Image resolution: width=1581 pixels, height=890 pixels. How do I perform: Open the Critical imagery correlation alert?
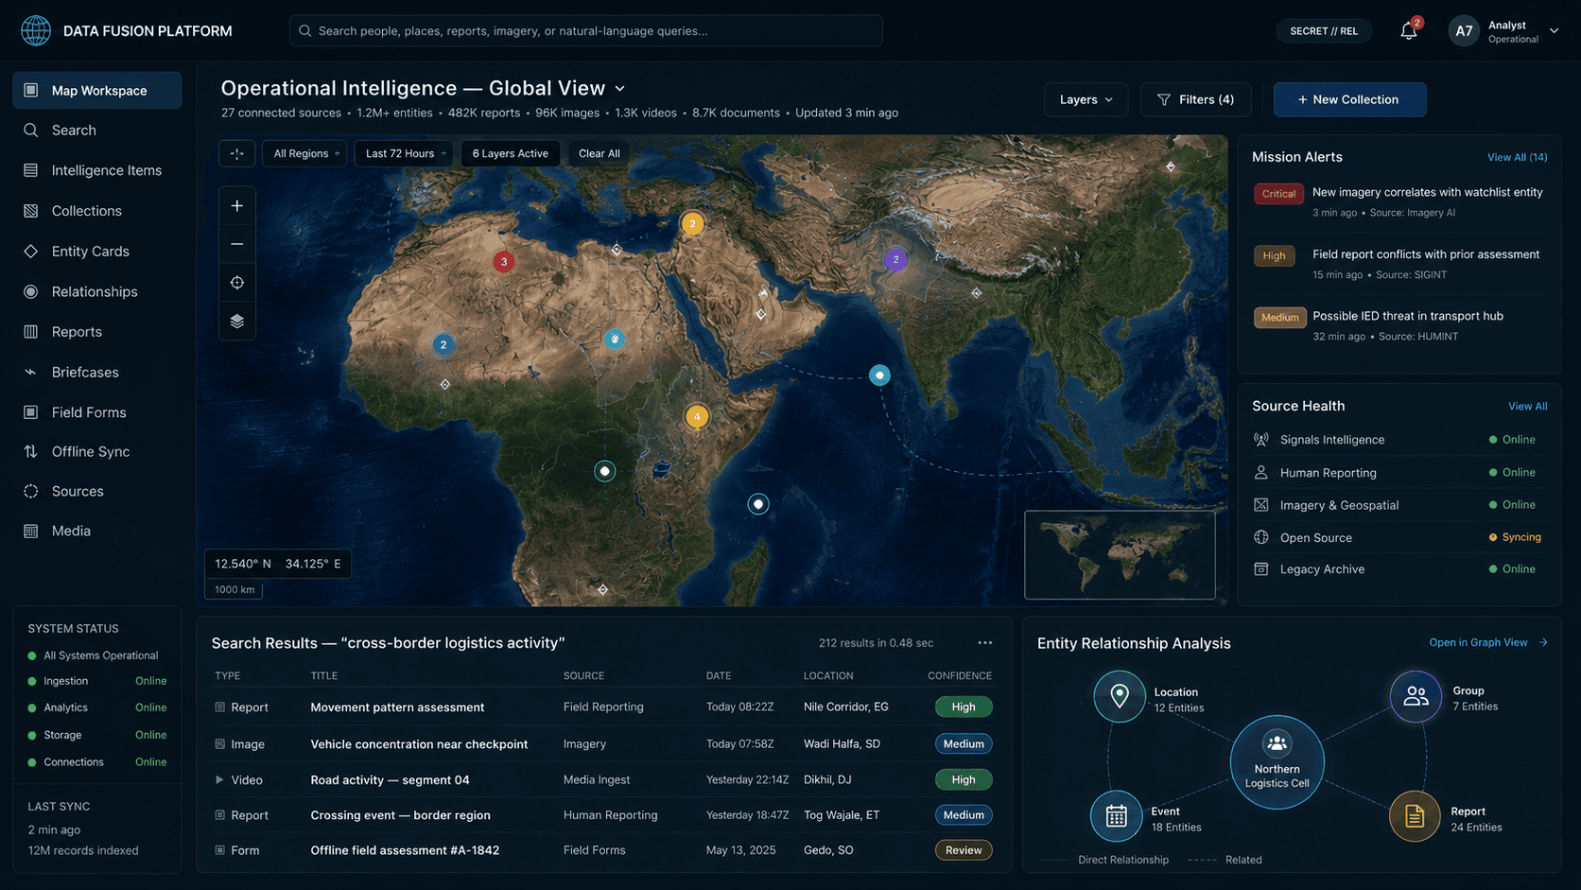[x=1399, y=201]
